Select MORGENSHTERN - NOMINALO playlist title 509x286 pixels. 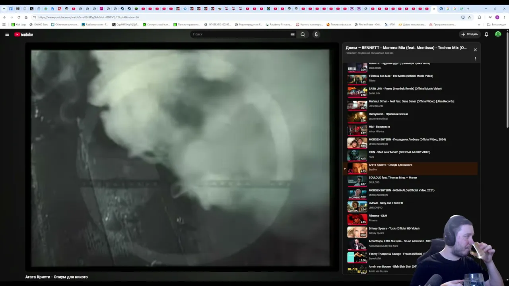(402, 190)
